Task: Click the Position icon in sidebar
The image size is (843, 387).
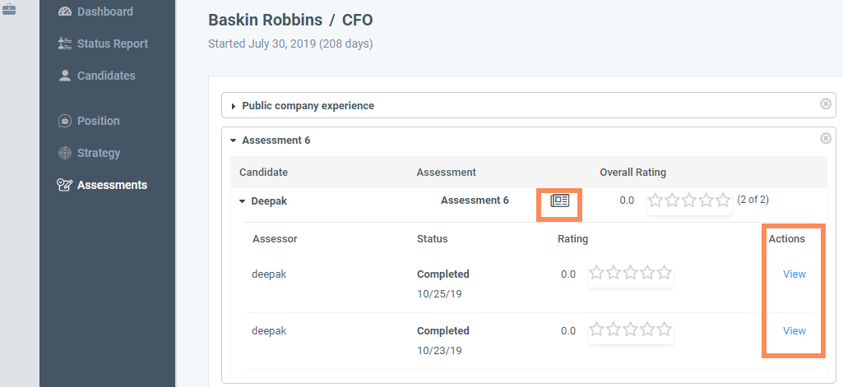Action: 65,121
